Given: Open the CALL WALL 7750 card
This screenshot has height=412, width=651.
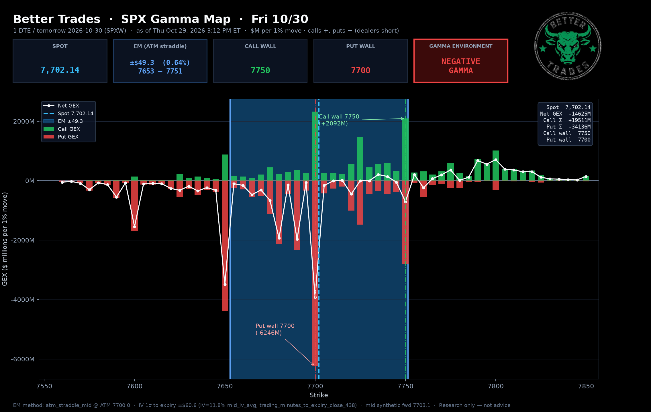Looking at the screenshot, I should (260, 61).
